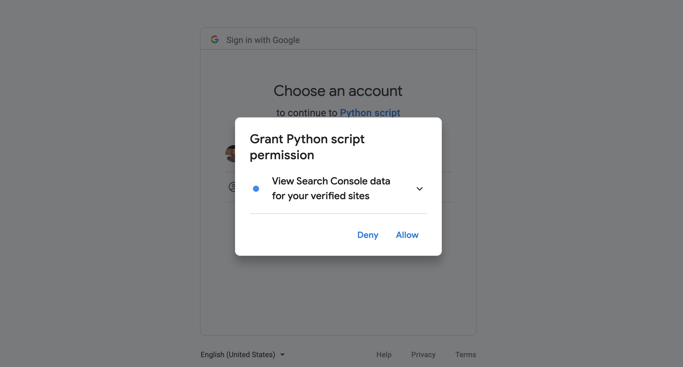This screenshot has width=683, height=367.
Task: Open the Python script app link
Action: 370,113
